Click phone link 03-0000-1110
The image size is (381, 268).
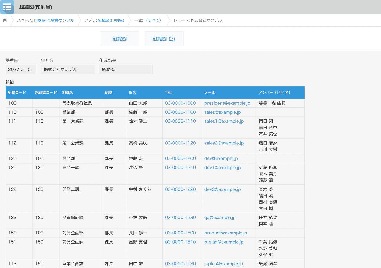(180, 121)
